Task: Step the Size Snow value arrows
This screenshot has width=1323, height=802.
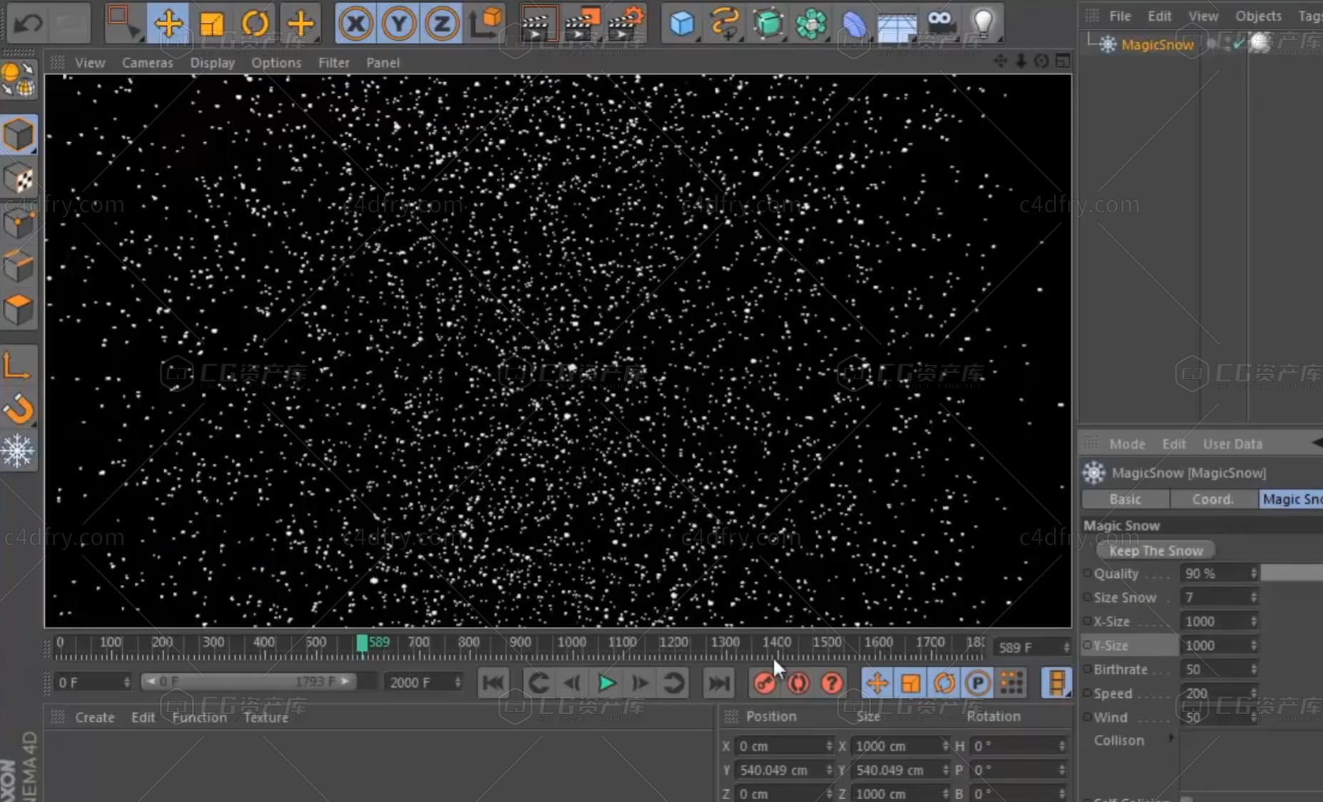Action: 1254,597
